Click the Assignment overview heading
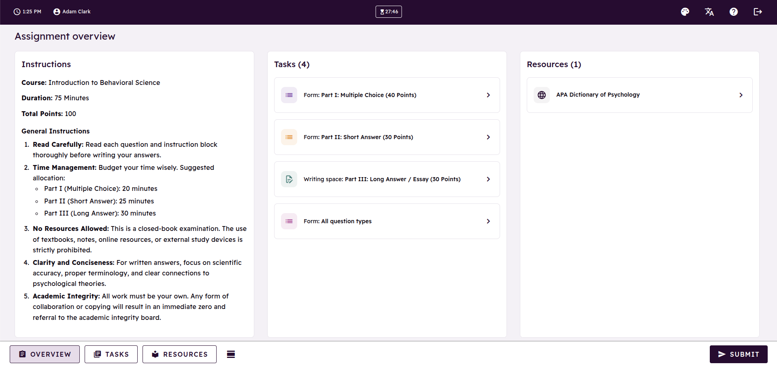 tap(65, 36)
